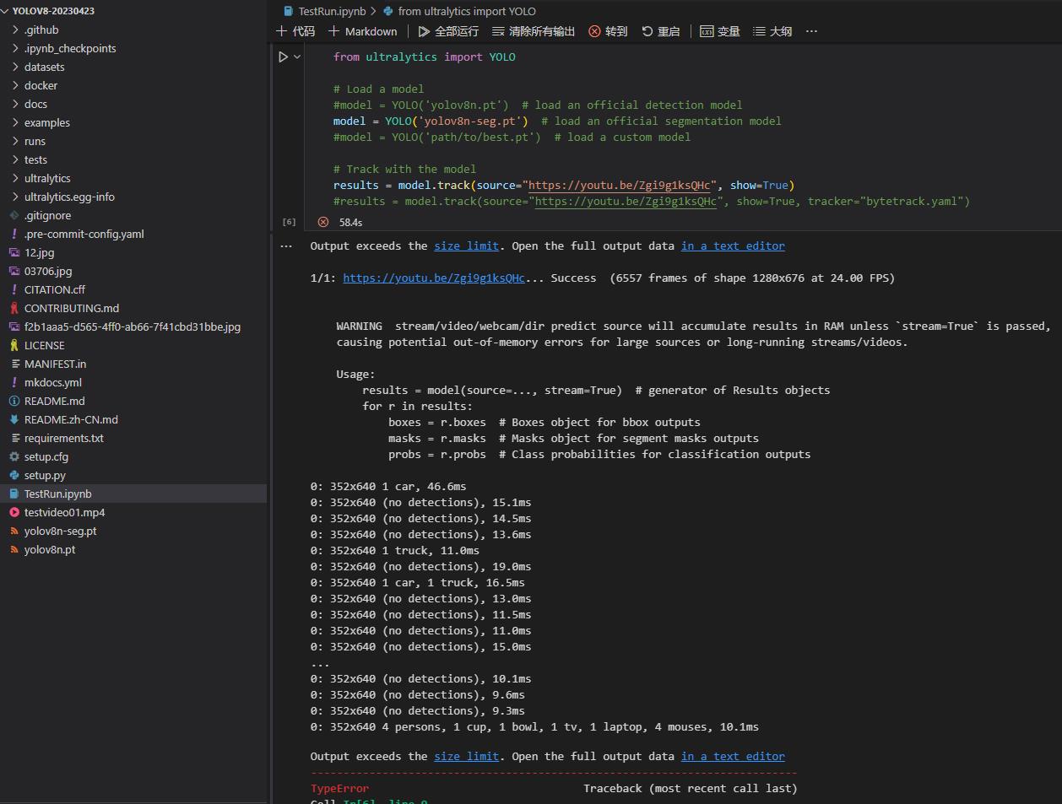The height and width of the screenshot is (804, 1062).
Task: Click the [6] execution count label
Action: pos(289,222)
